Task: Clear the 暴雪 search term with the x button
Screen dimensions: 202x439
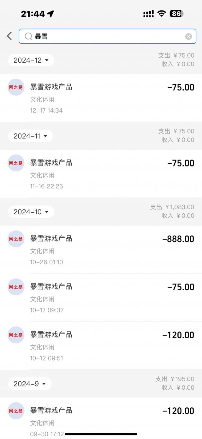Action: click(x=188, y=36)
